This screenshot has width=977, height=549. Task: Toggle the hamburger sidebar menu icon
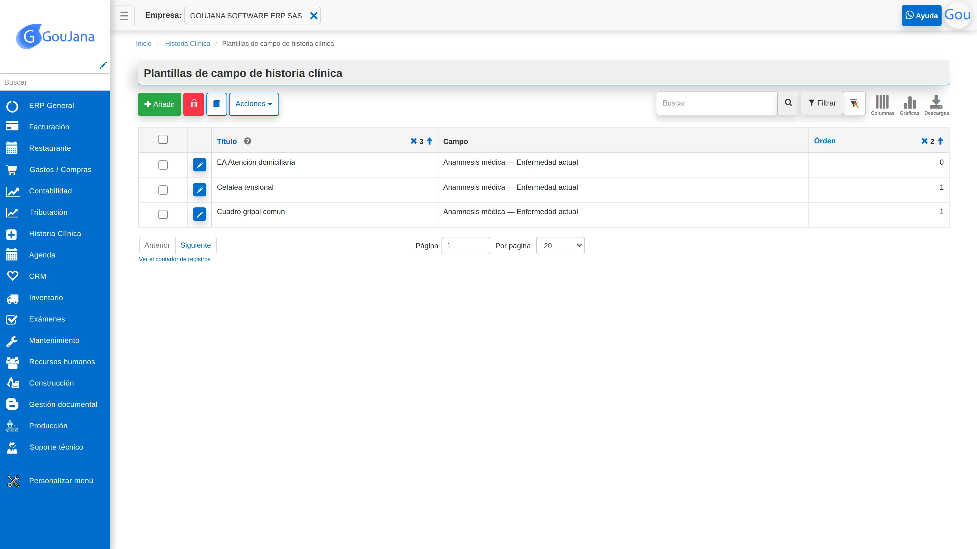[x=124, y=16]
